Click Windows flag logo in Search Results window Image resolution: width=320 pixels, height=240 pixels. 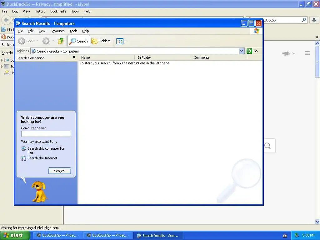coord(256,31)
